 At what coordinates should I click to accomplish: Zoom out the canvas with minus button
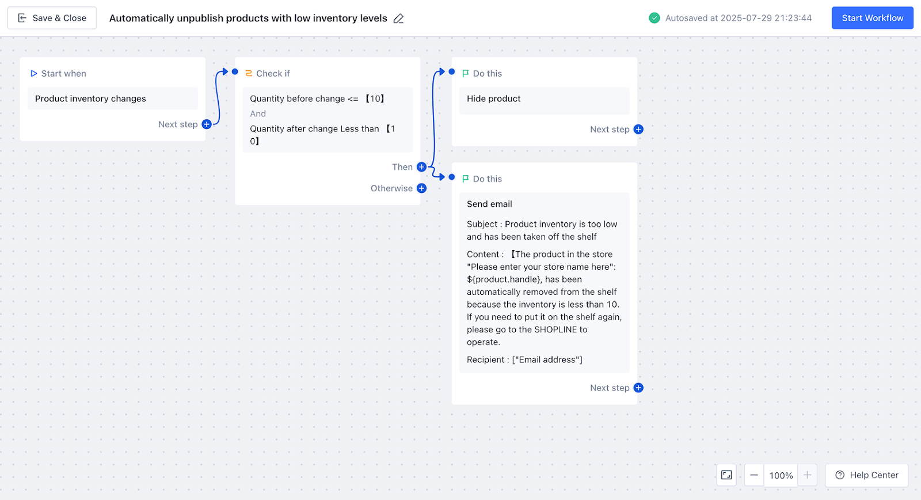coord(754,475)
